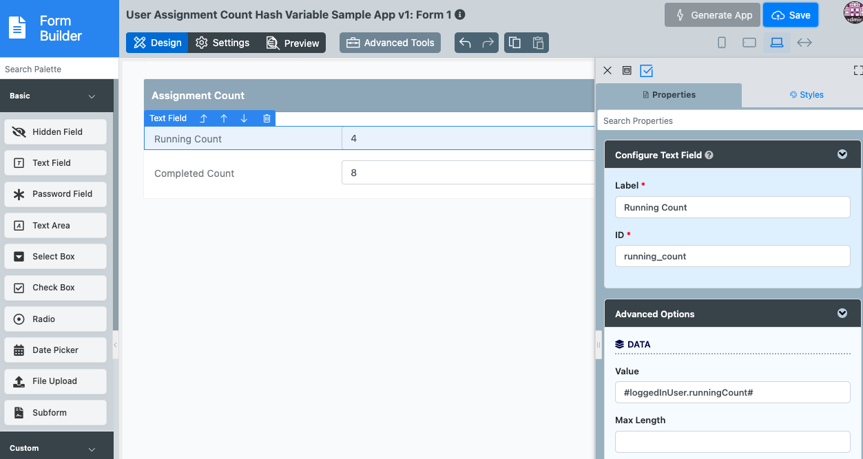Switch to mobile phone viewport
Screen dimensions: 863x459
722,43
